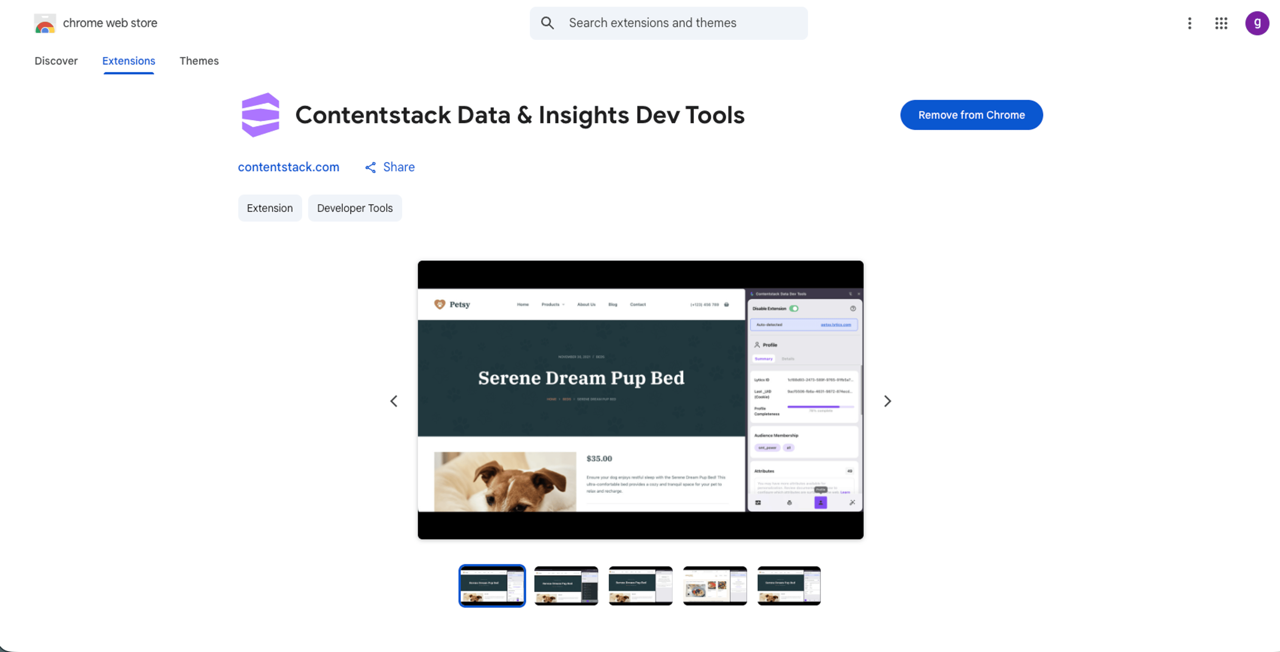The image size is (1280, 652).
Task: Open the Chrome Web Store home logo
Action: click(x=45, y=23)
